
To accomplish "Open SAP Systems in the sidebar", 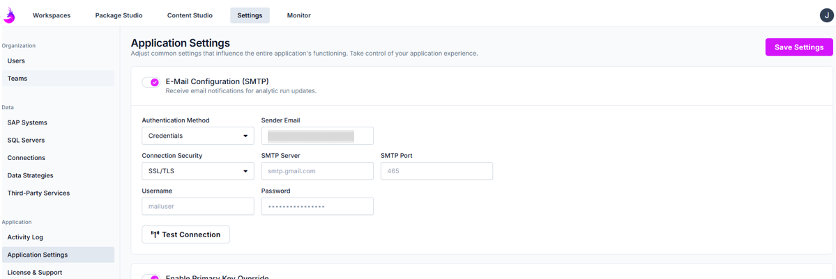I will point(28,122).
